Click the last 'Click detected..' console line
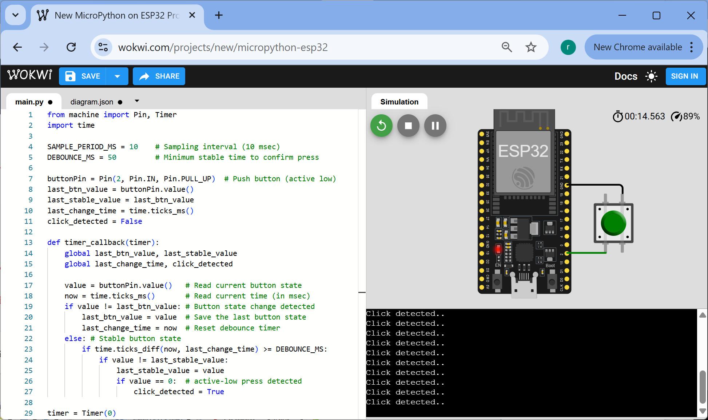 [405, 402]
